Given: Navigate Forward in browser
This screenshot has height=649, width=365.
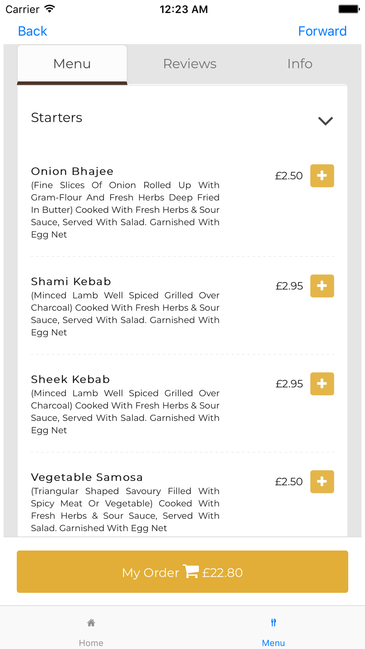Looking at the screenshot, I should coord(322,31).
